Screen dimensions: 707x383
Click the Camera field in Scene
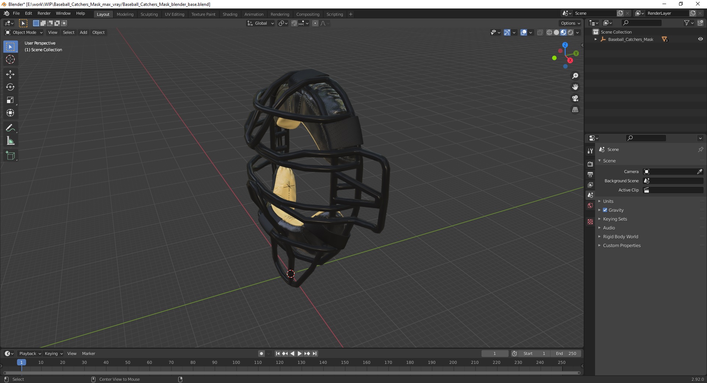coord(673,172)
